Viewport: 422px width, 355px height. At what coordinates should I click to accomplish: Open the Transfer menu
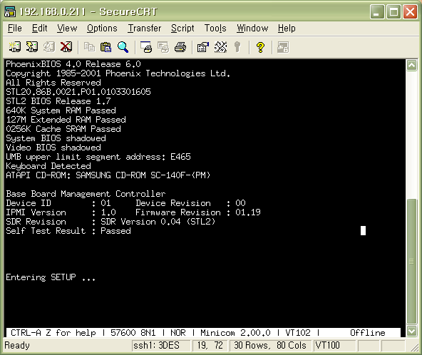coord(144,29)
